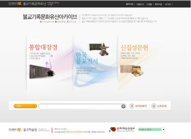Expand the orange search category dropdown

25,106
